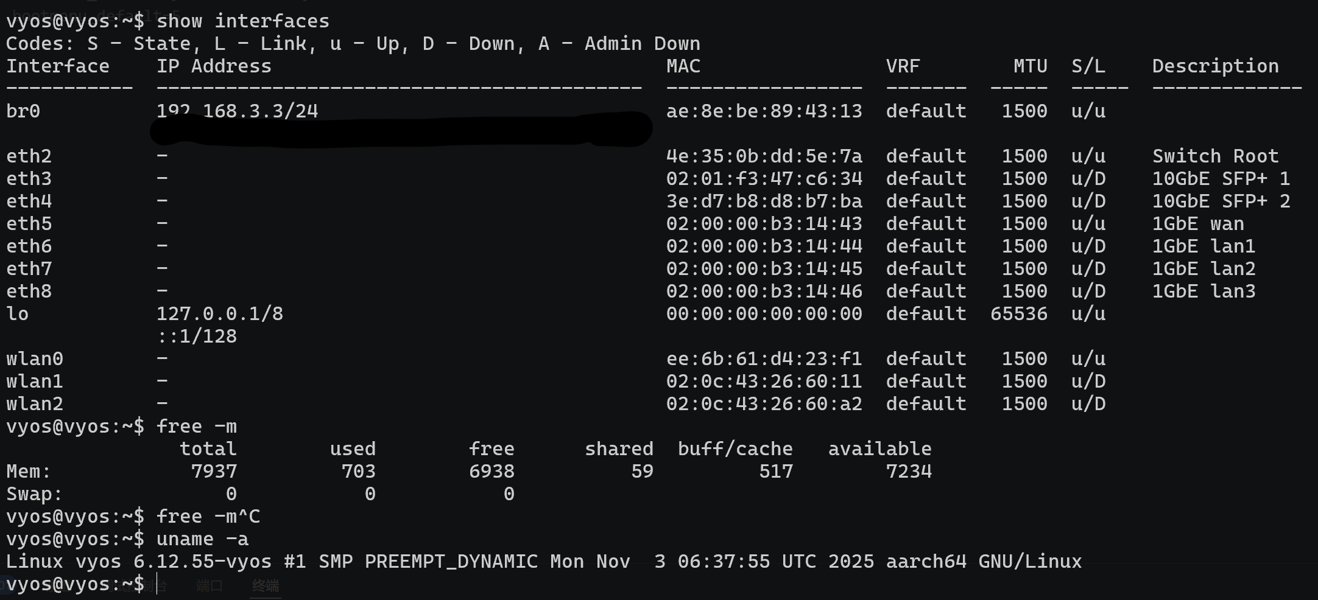This screenshot has height=600, width=1318.
Task: Open the 端口 tab
Action: 210,586
